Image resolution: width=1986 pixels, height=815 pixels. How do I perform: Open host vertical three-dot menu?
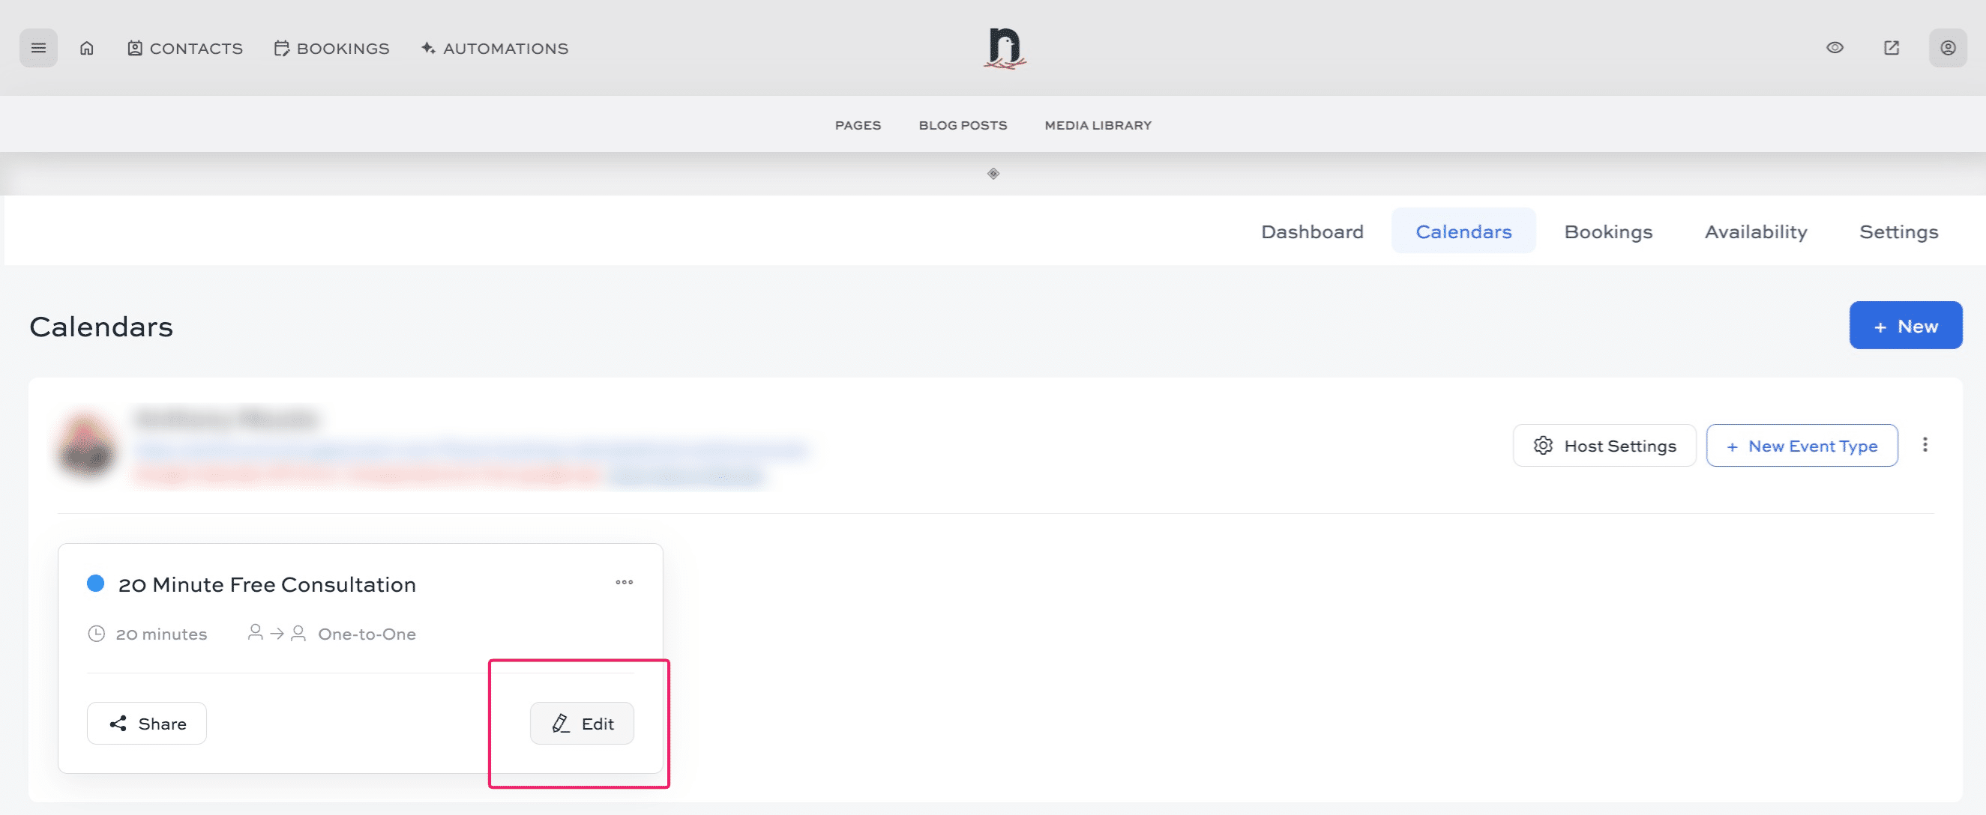(x=1925, y=444)
